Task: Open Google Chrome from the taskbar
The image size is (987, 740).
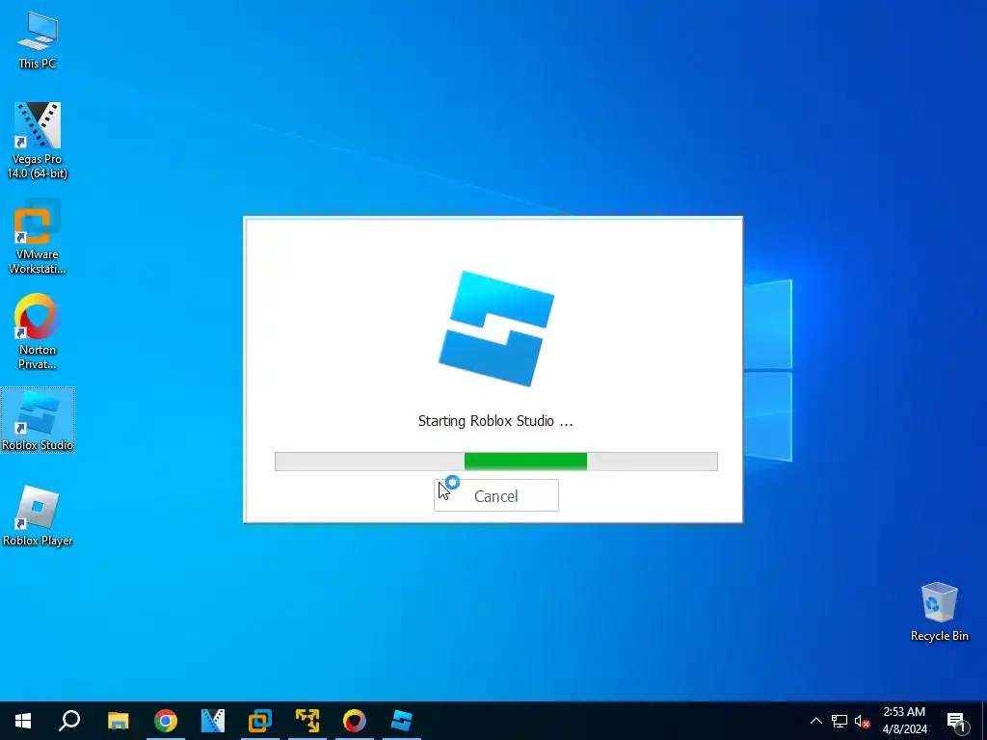Action: pyautogui.click(x=166, y=721)
